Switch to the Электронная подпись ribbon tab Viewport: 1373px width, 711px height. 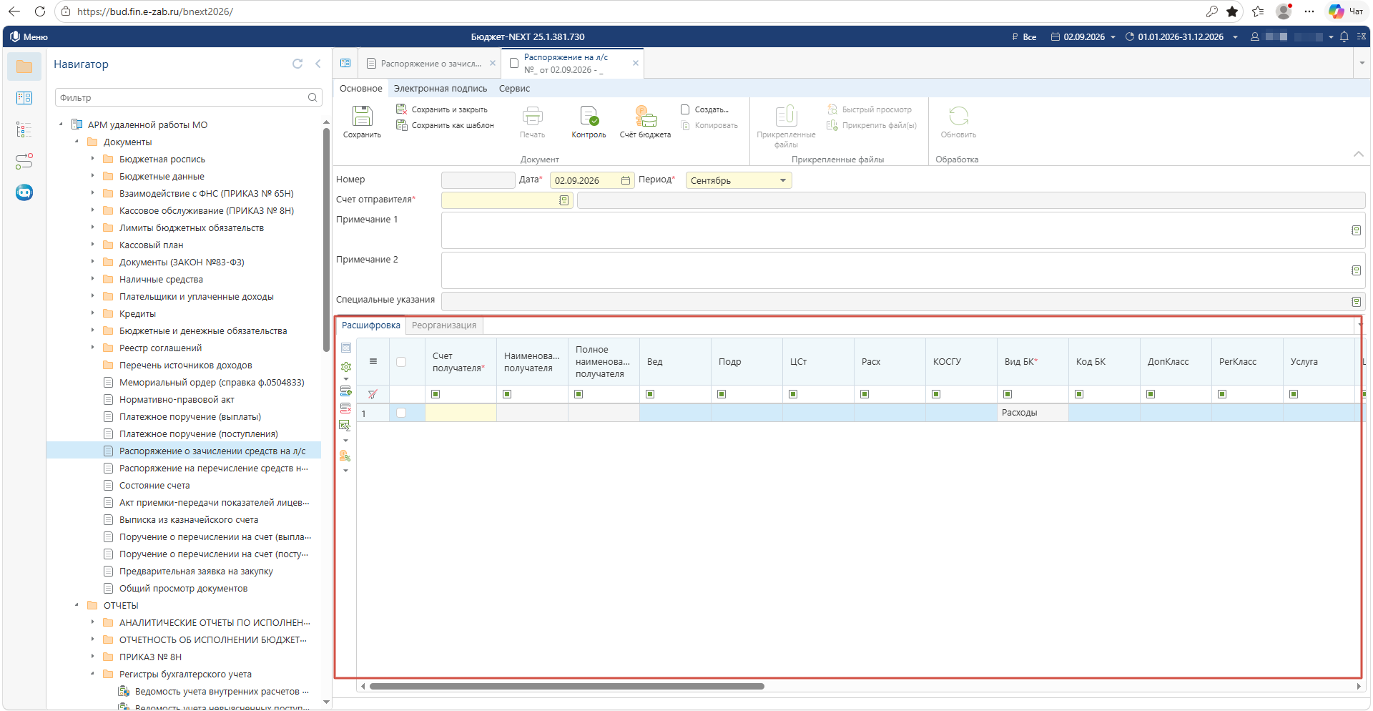point(441,89)
